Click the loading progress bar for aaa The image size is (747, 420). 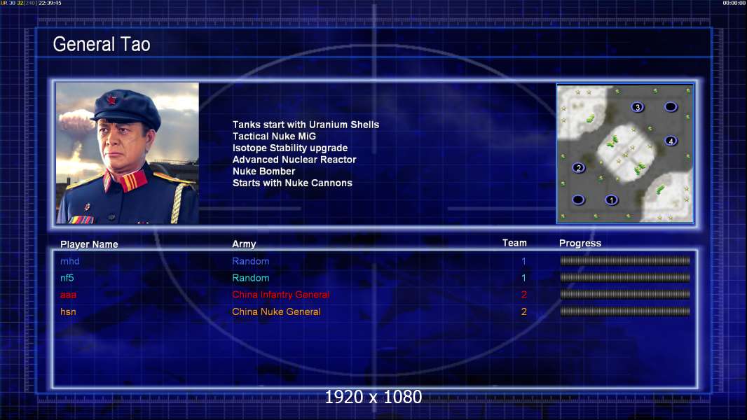pos(625,295)
